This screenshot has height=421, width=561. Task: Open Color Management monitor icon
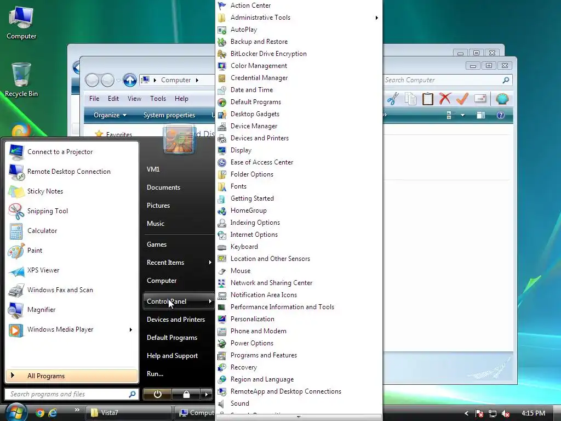[x=222, y=66]
